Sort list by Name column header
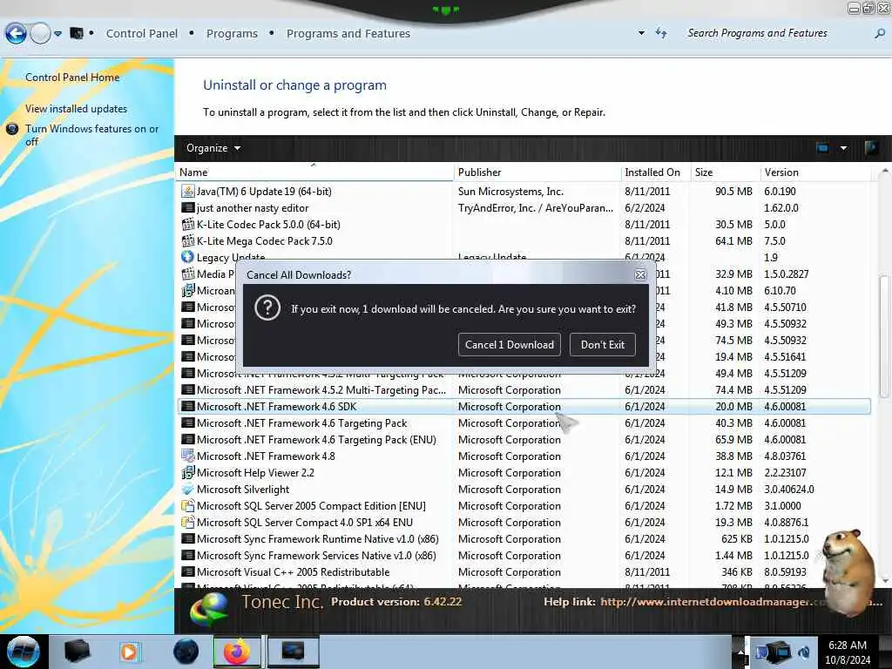 314,172
